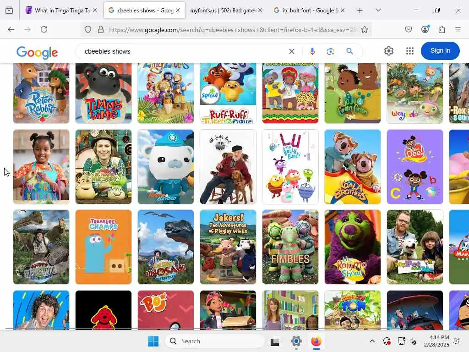Close the Tinga Tinga Tales tab
This screenshot has height=352, width=469.
coord(95,10)
